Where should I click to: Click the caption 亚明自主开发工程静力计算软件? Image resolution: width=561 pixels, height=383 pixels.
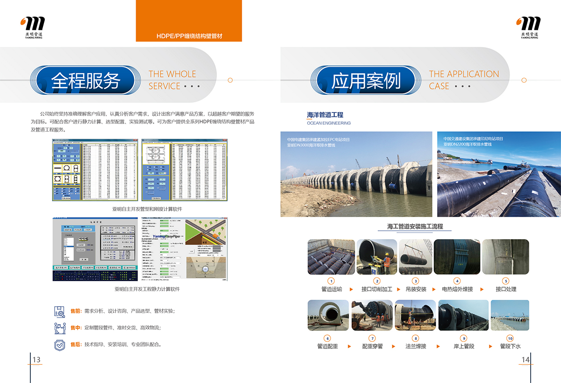coord(147,289)
